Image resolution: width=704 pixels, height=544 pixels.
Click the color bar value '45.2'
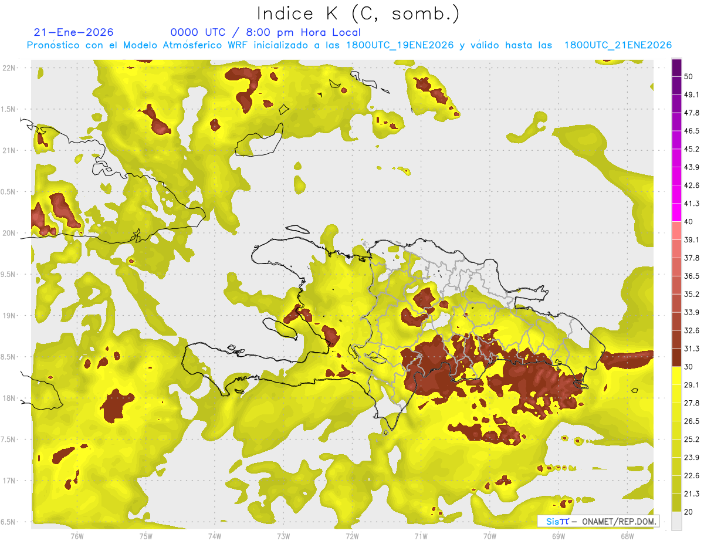[691, 149]
